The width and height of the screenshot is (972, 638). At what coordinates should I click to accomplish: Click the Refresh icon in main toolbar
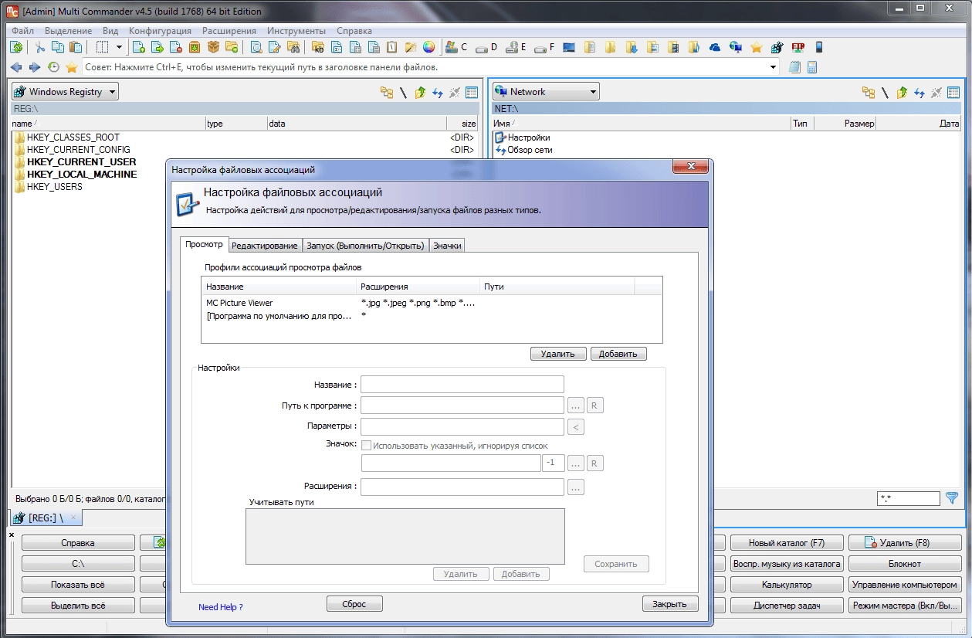pyautogui.click(x=17, y=47)
